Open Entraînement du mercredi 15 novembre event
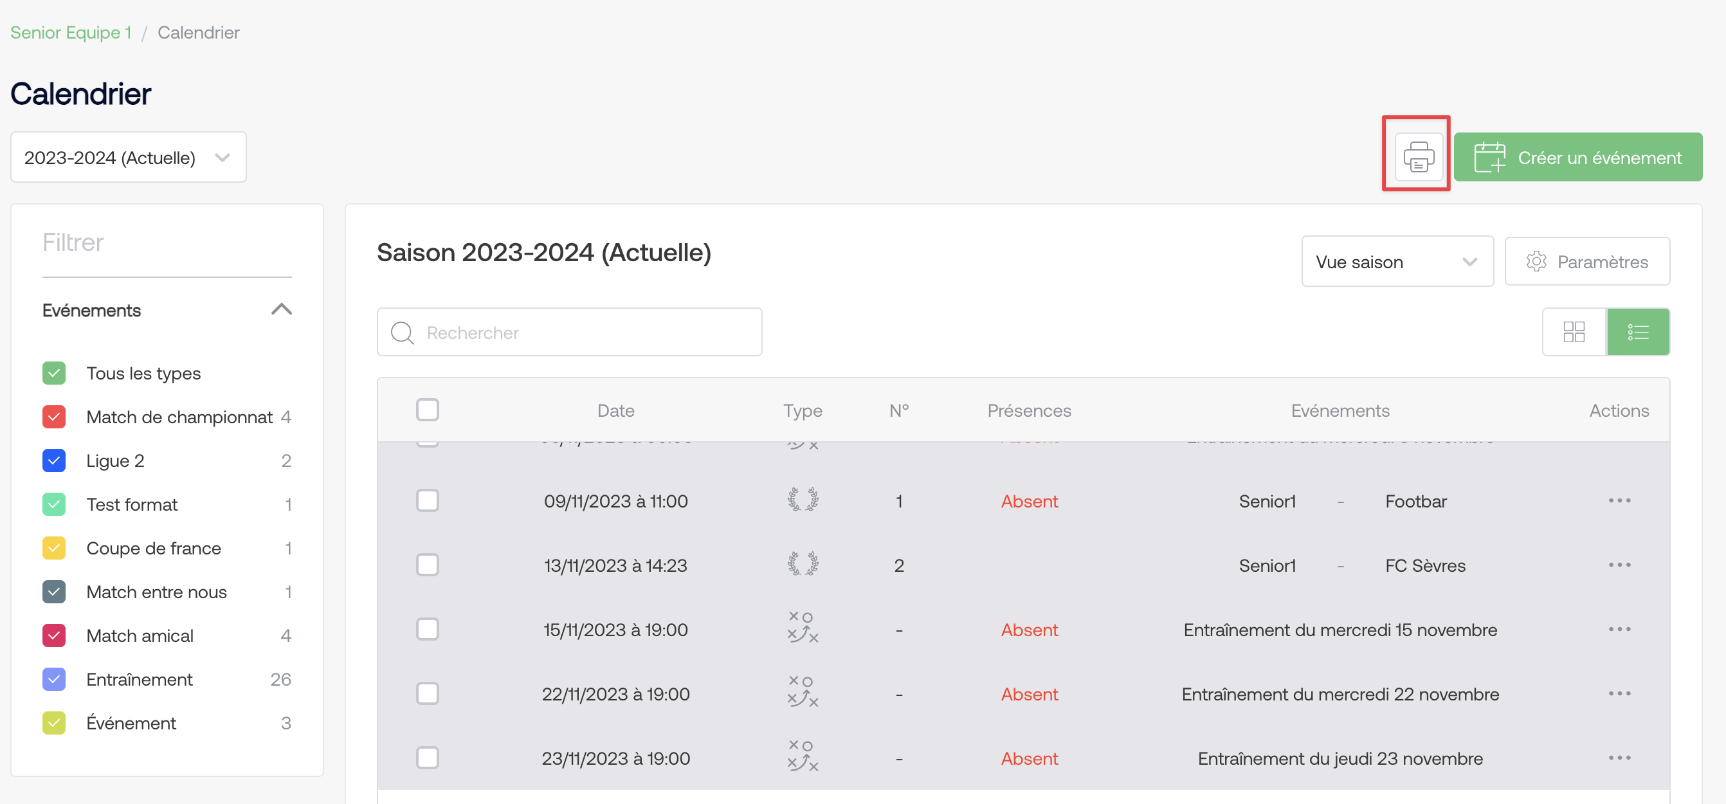This screenshot has width=1726, height=804. point(1340,630)
